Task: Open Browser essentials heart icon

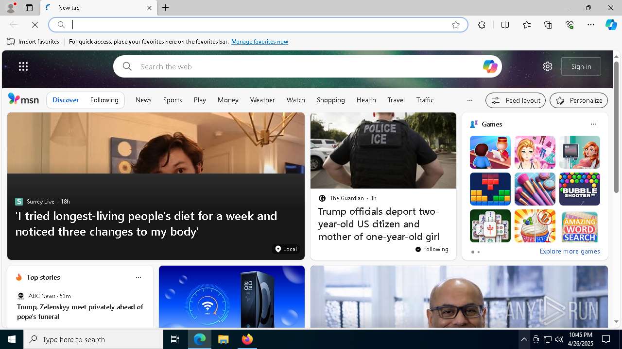Action: tap(570, 25)
